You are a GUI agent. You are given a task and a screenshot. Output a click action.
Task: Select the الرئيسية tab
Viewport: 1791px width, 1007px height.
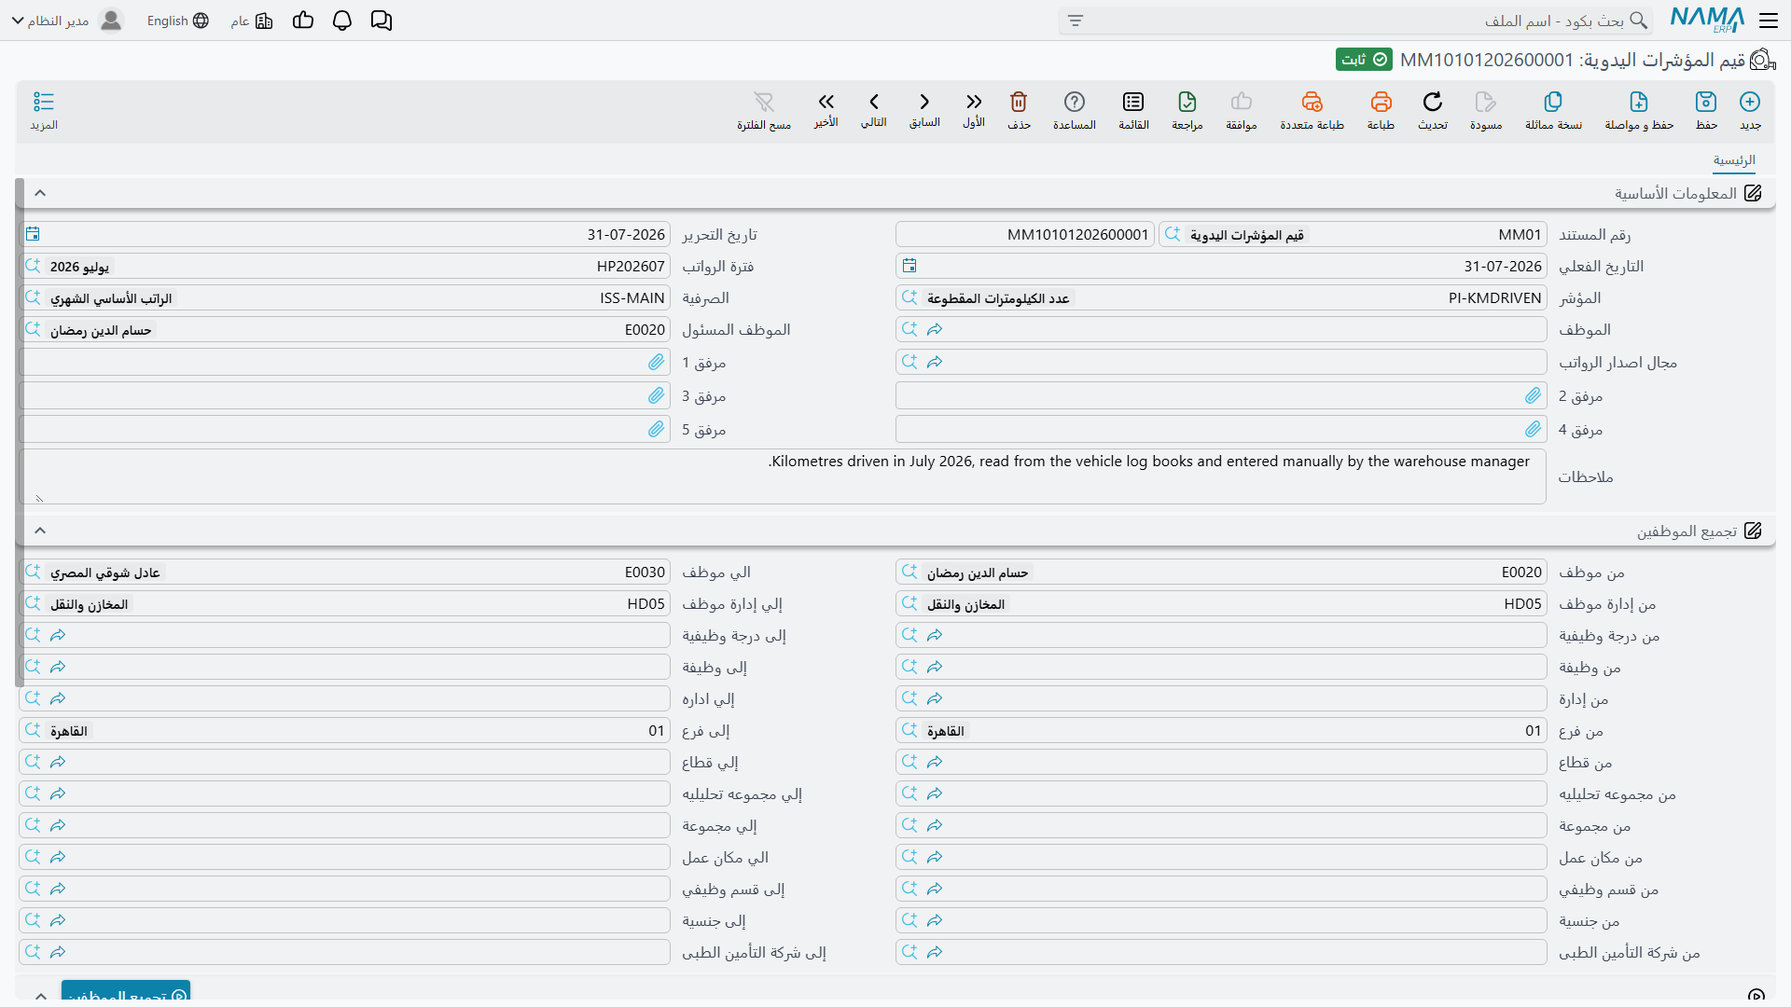[x=1734, y=160]
